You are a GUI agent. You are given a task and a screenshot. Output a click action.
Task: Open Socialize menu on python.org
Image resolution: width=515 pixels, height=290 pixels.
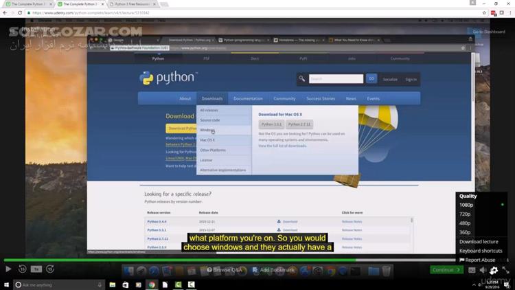click(390, 79)
